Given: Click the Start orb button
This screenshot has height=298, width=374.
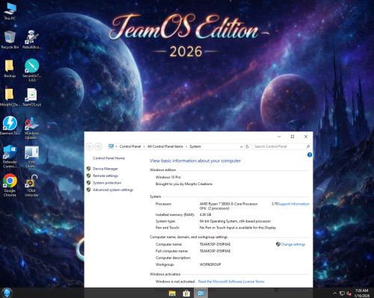Looking at the screenshot, I should pos(7,293).
